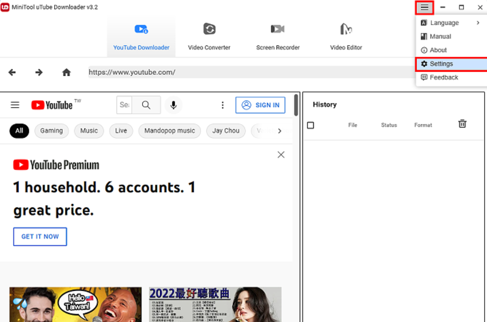Delete history with the trash icon

click(x=462, y=124)
